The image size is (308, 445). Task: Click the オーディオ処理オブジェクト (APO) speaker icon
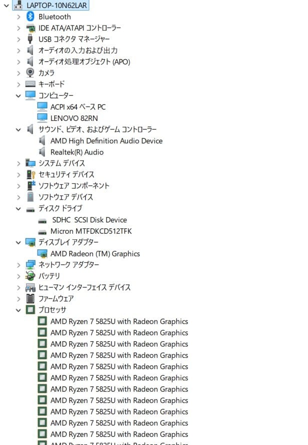30,62
